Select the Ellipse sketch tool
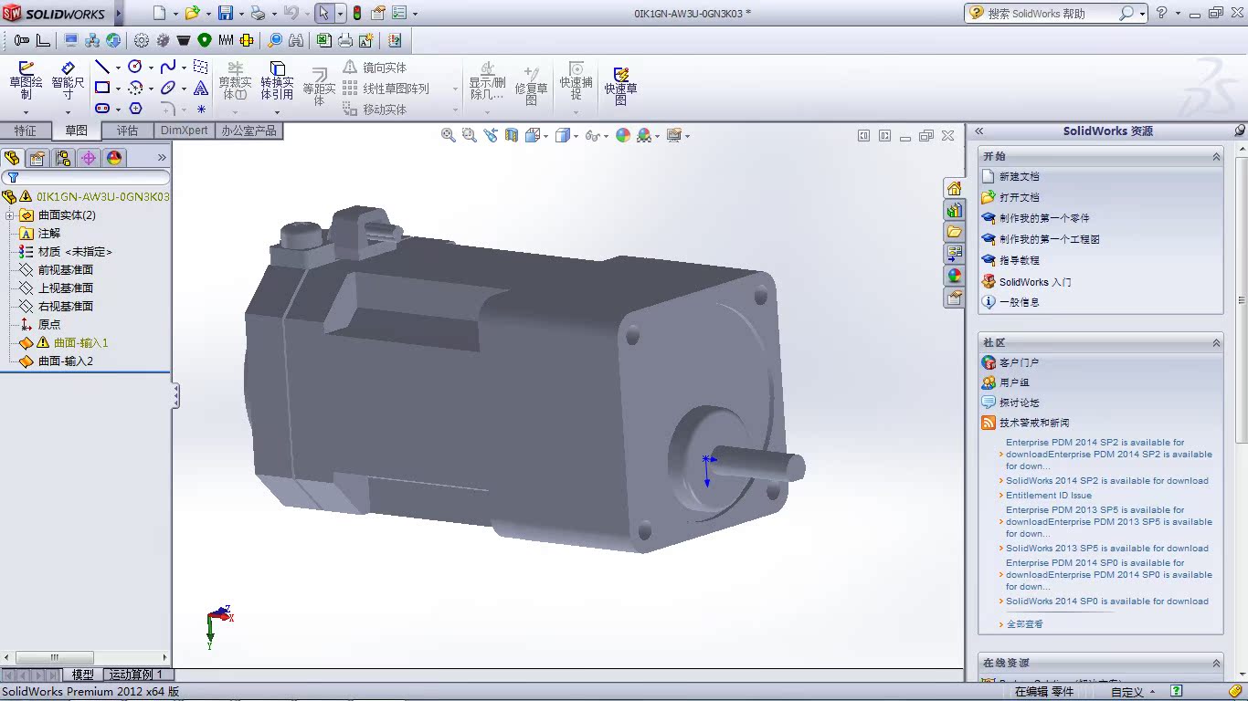Image resolution: width=1248 pixels, height=701 pixels. (168, 88)
